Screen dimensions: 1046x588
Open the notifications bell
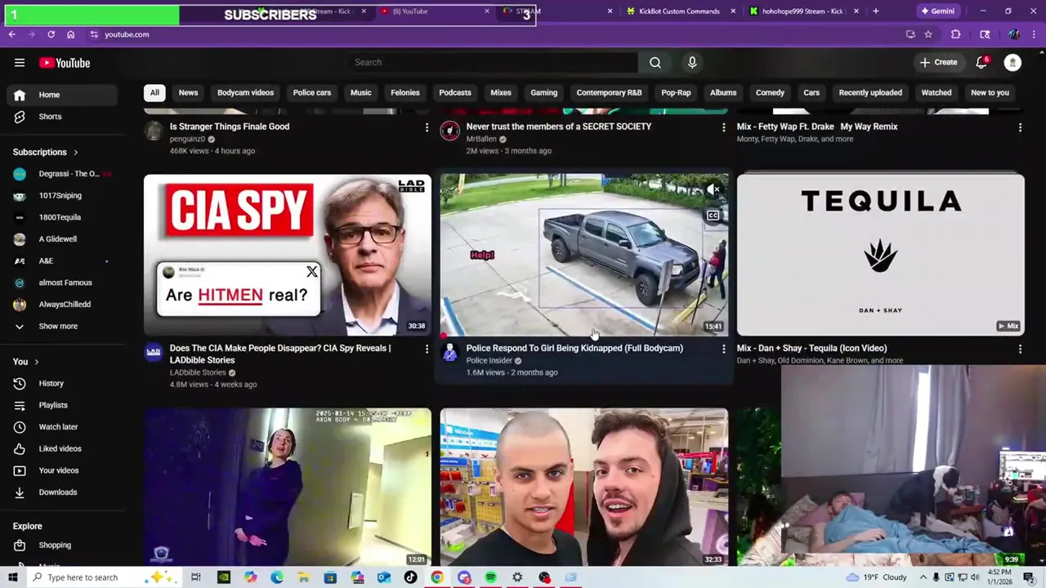point(981,63)
